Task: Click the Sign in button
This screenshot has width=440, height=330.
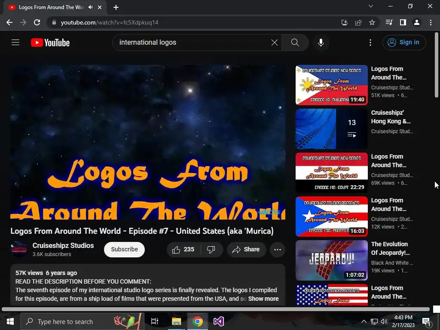Action: [404, 43]
